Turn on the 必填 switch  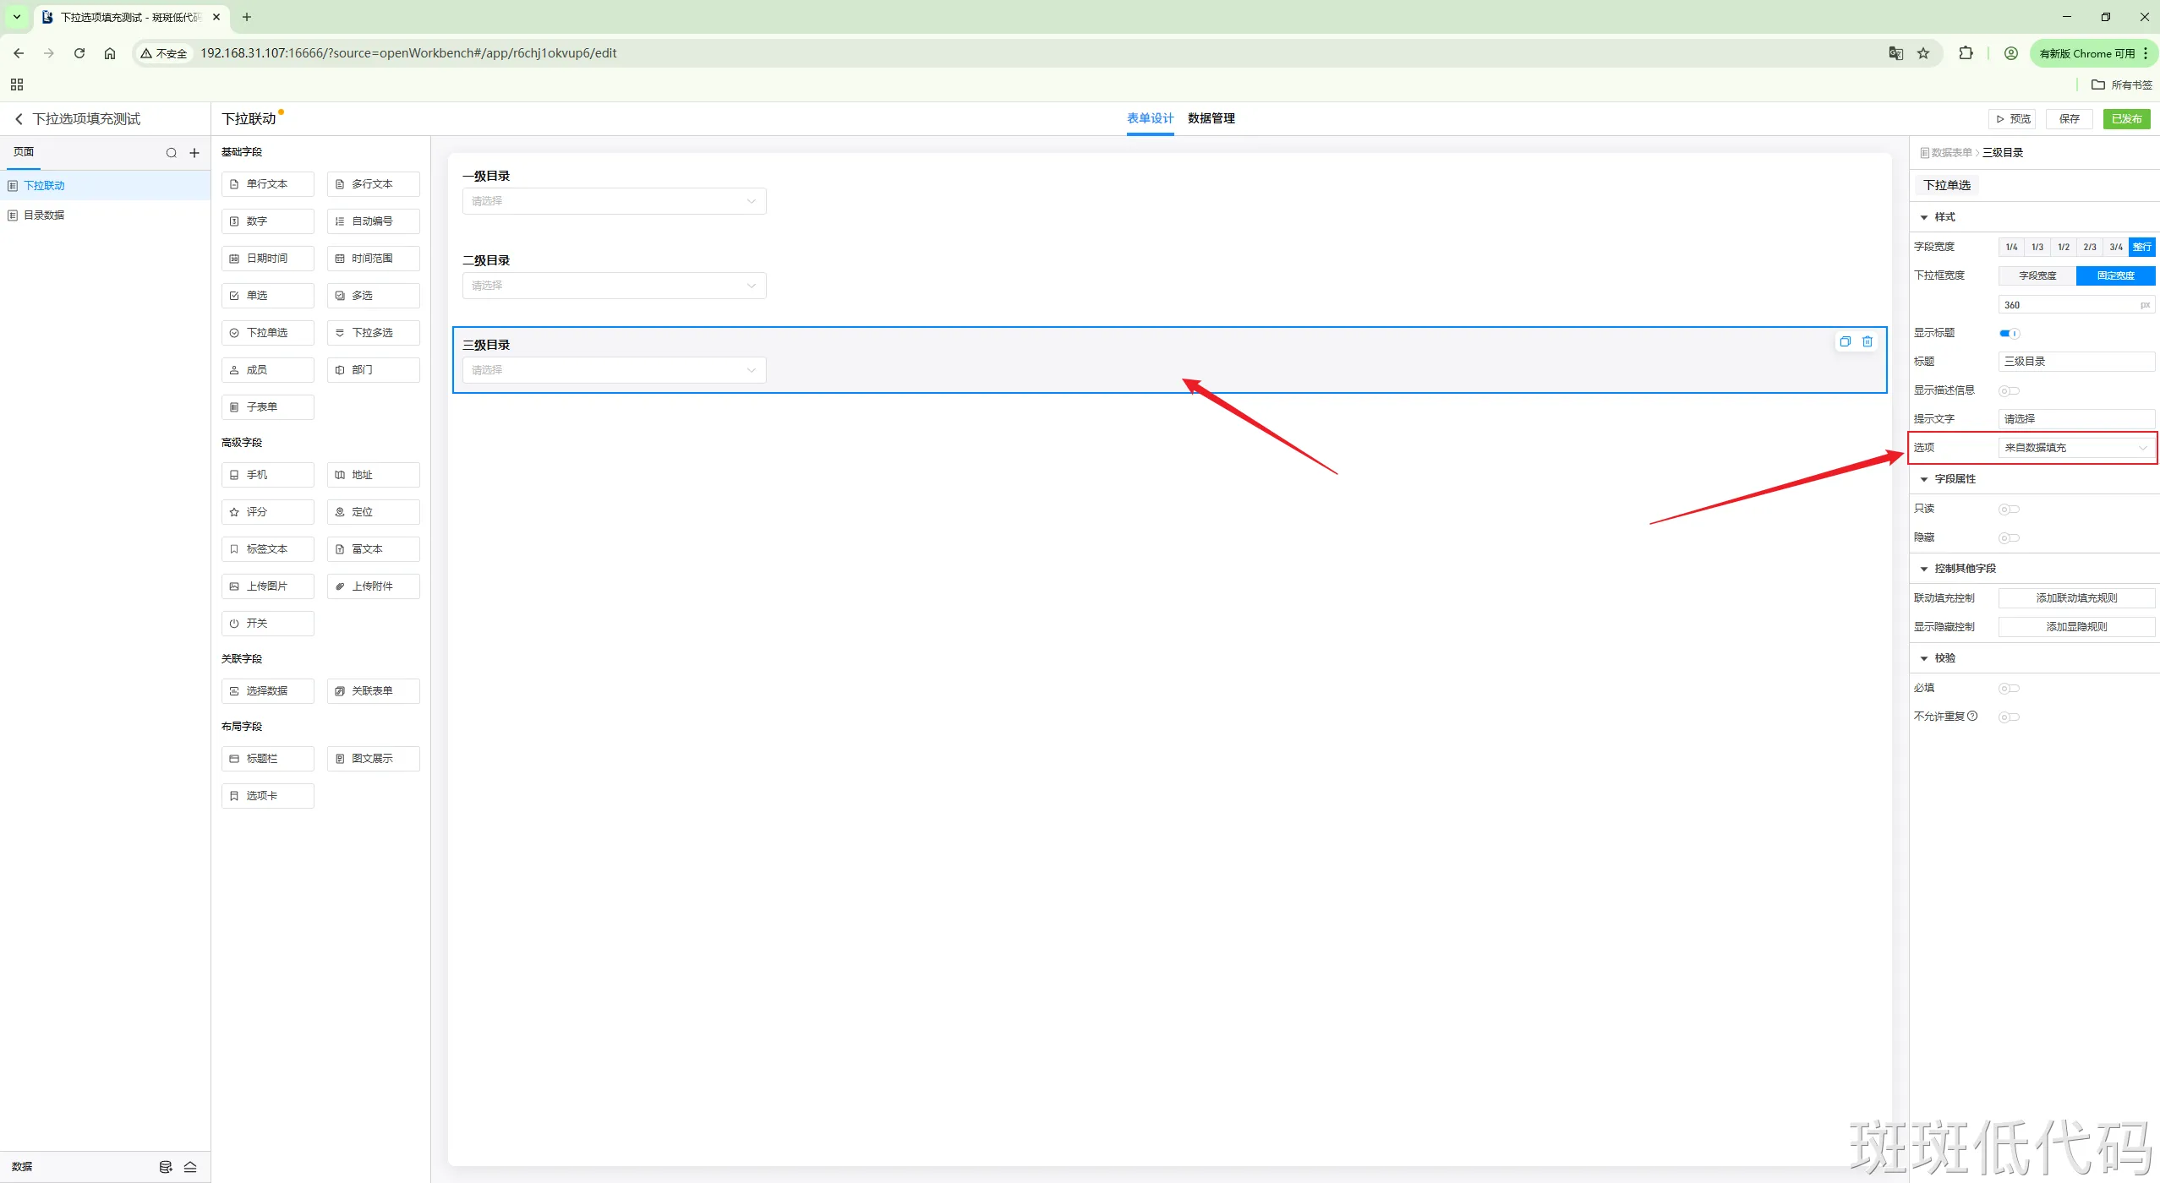pyautogui.click(x=2009, y=689)
